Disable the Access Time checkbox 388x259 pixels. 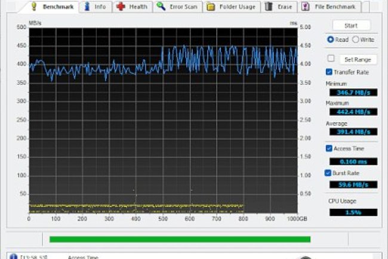[330, 148]
